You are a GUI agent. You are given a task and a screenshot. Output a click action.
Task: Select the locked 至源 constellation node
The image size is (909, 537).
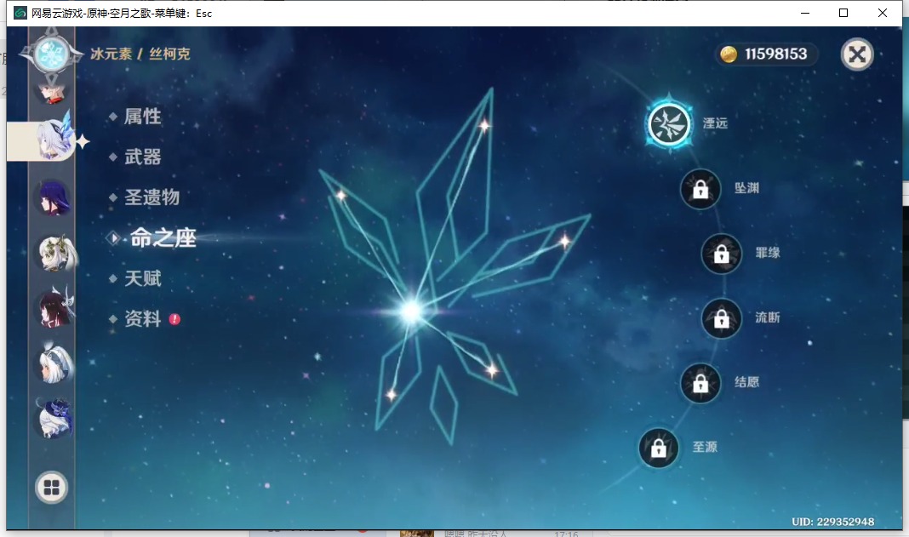[x=659, y=448]
